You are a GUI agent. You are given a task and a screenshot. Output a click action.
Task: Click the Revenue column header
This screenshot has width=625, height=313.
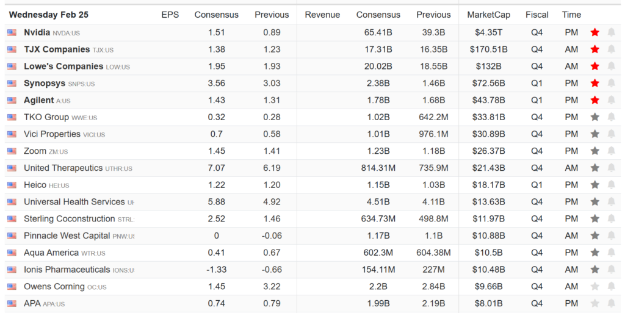(322, 15)
